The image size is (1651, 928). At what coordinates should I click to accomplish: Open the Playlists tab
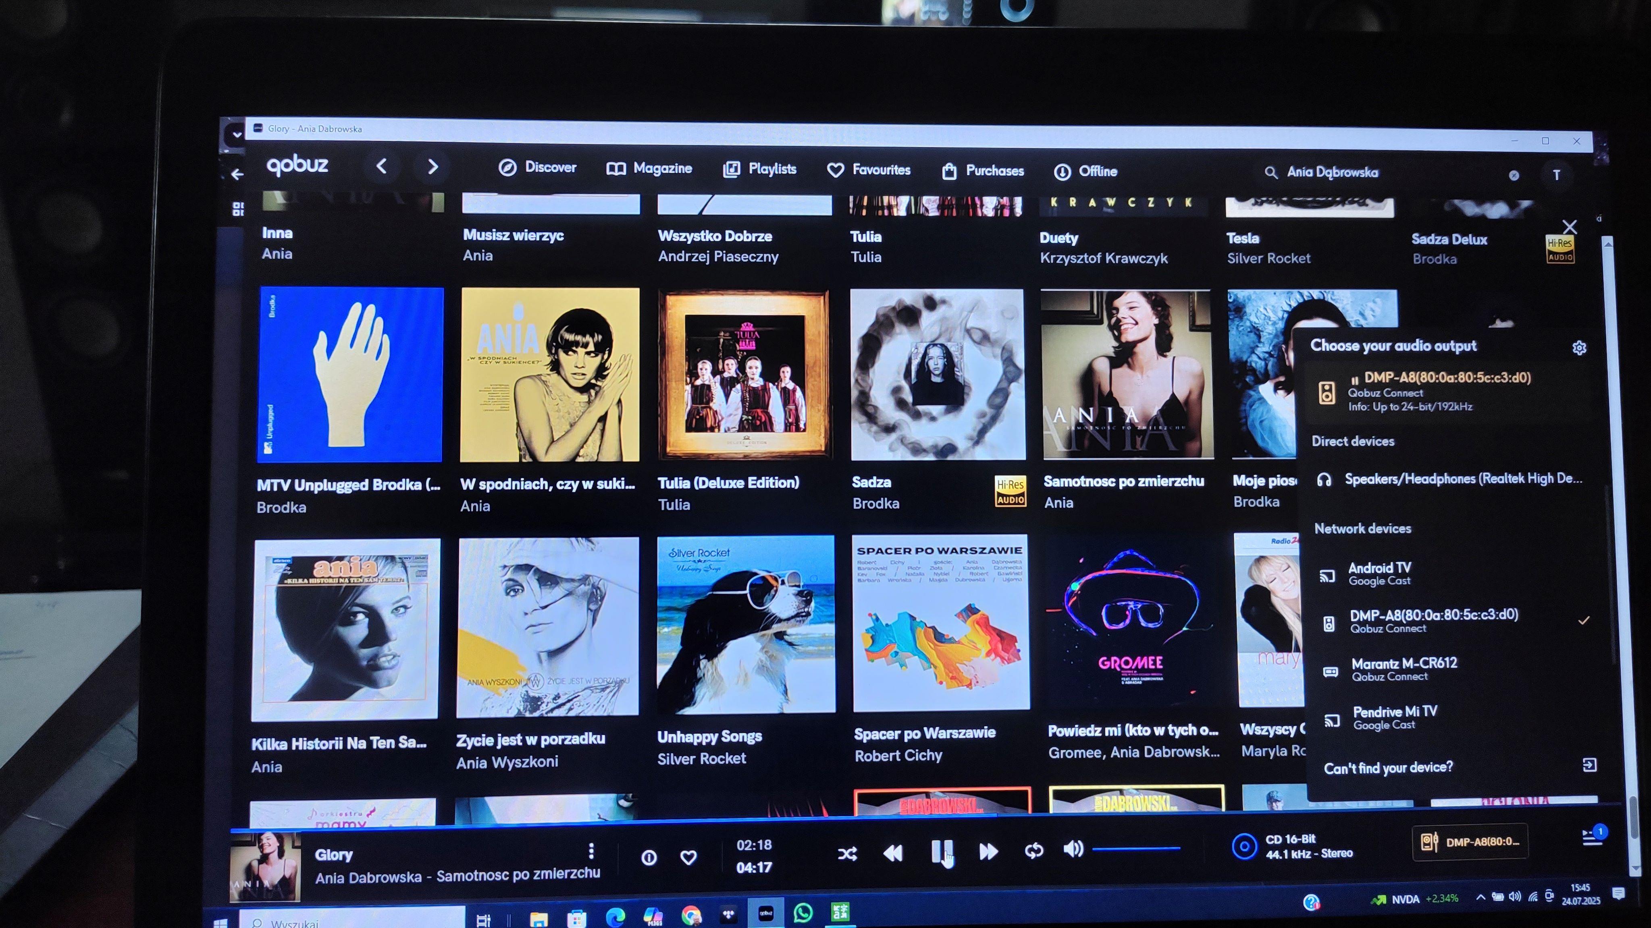(x=759, y=169)
